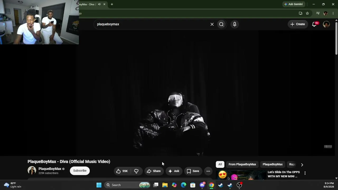Open OBS Studio from the taskbar
Screen dimensions: 338x190
[x=239, y=185]
